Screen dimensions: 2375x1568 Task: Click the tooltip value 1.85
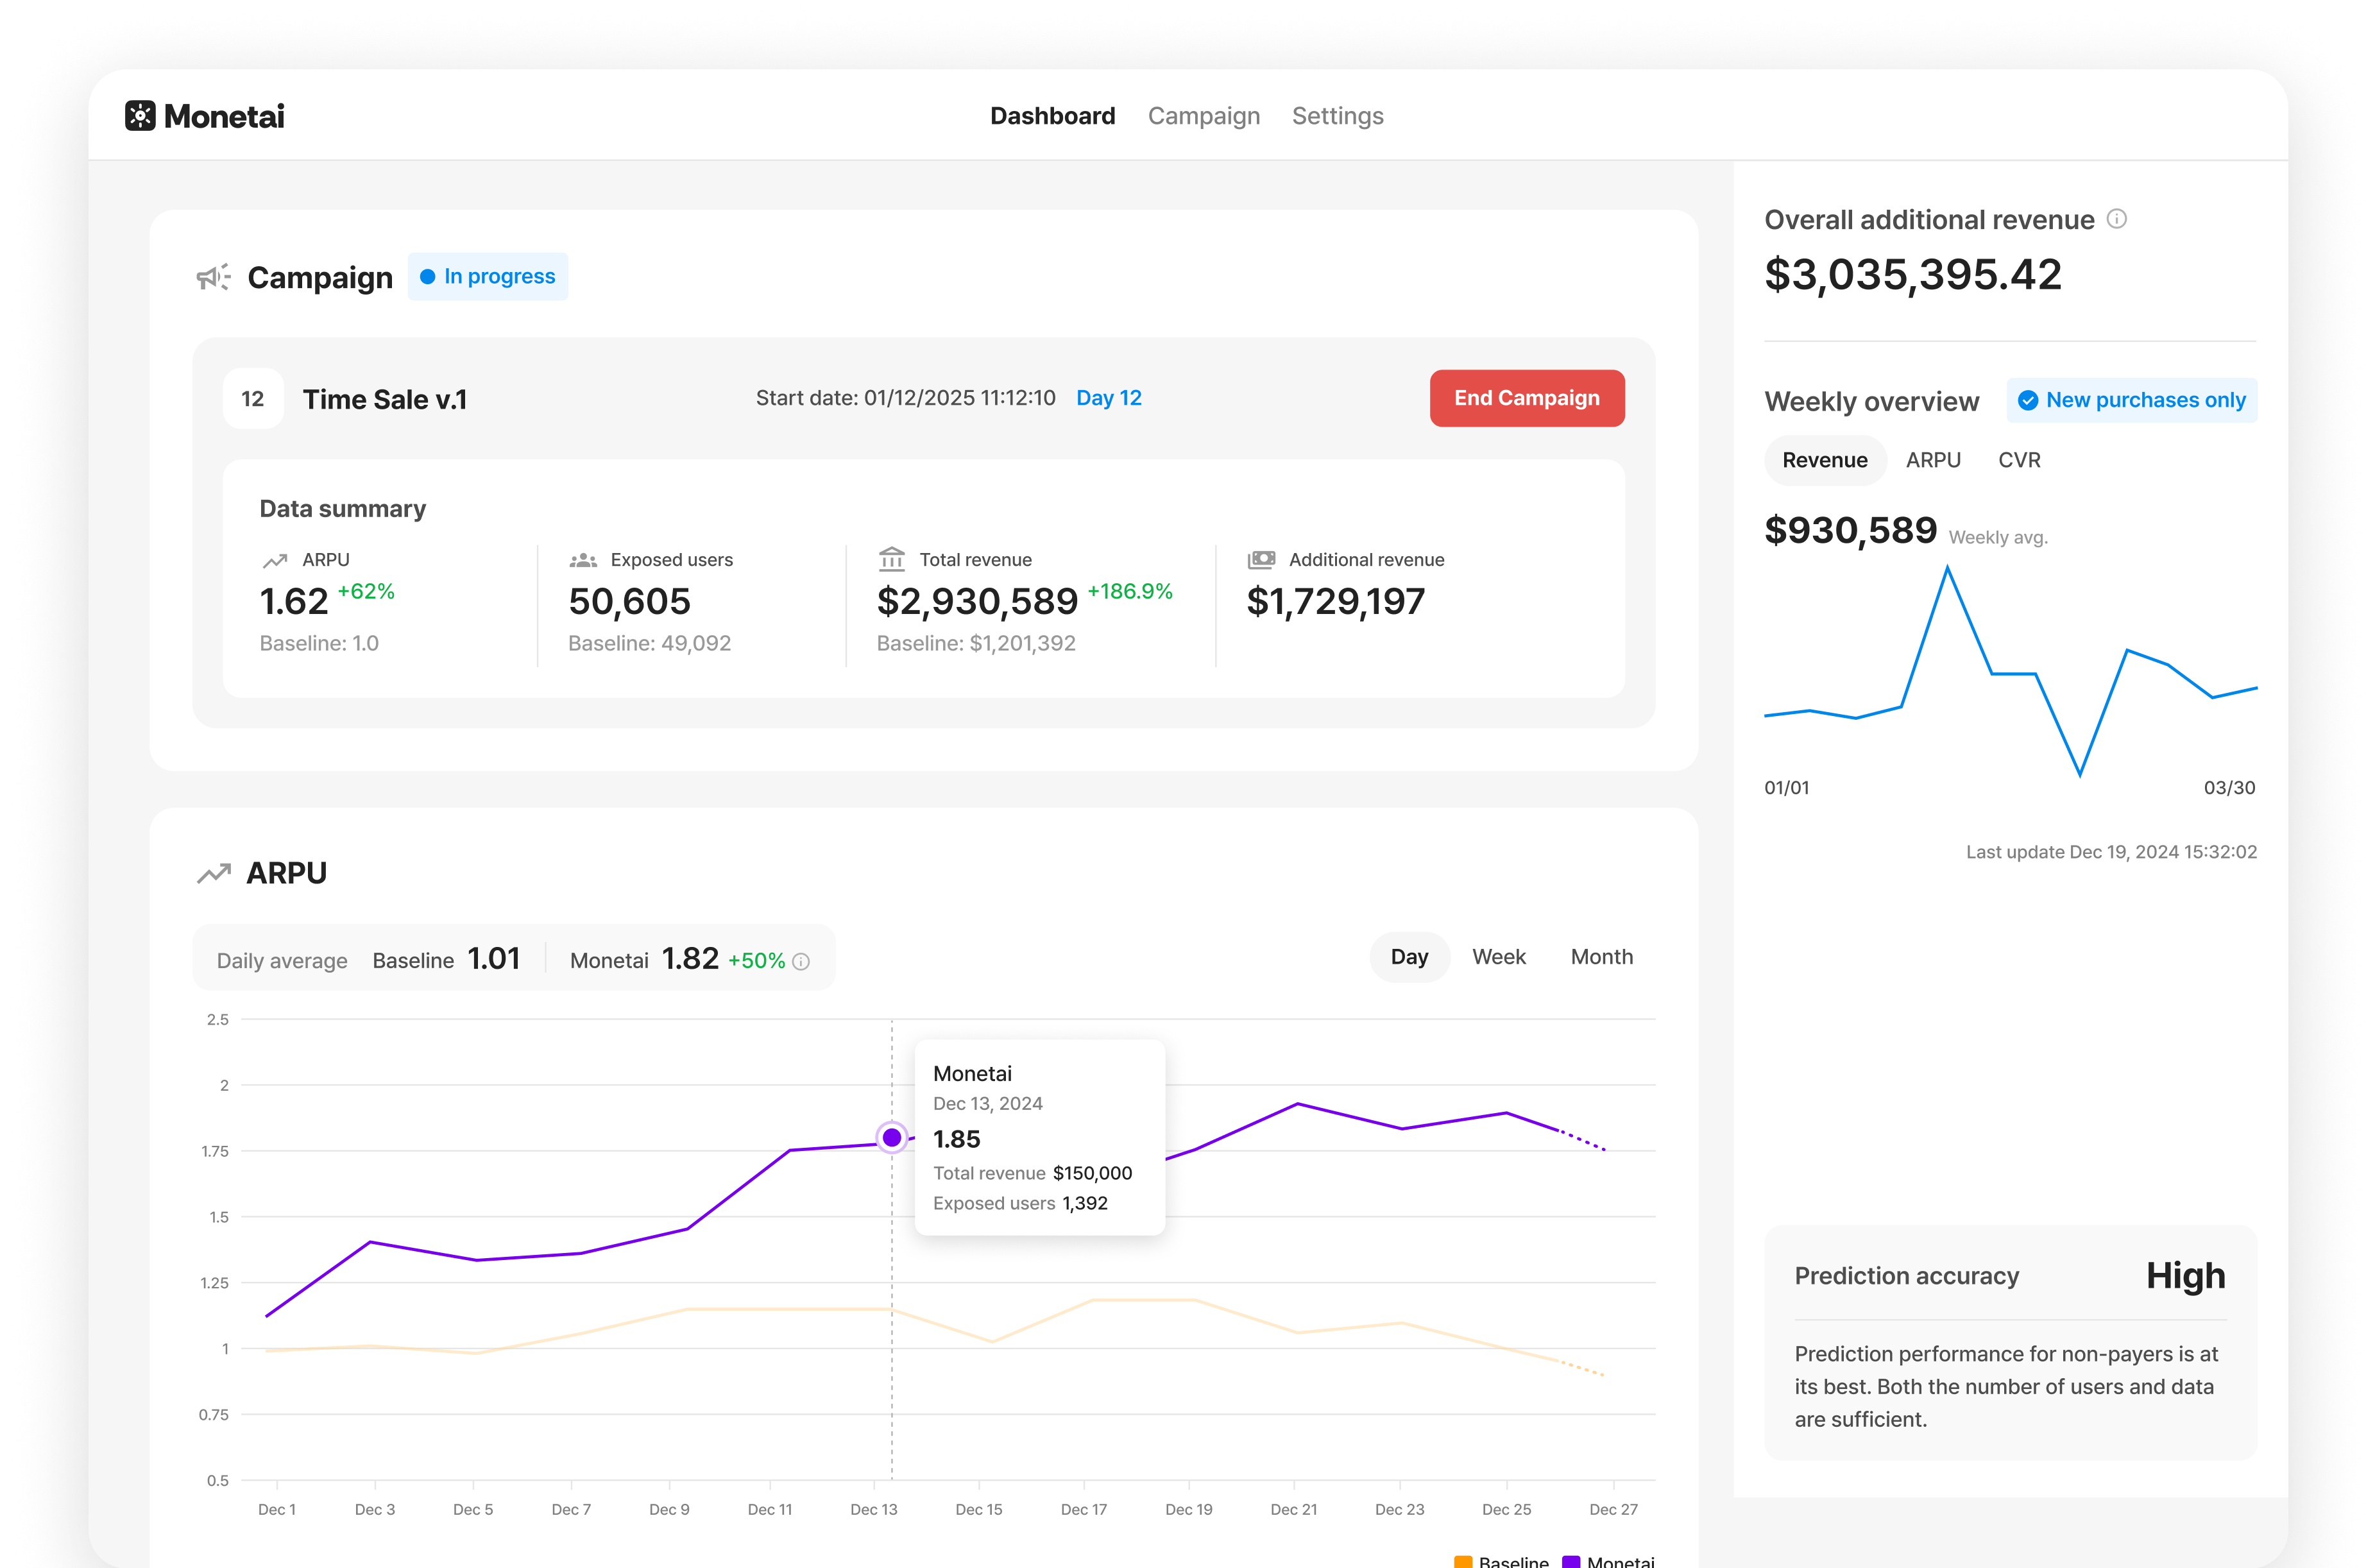[957, 1139]
